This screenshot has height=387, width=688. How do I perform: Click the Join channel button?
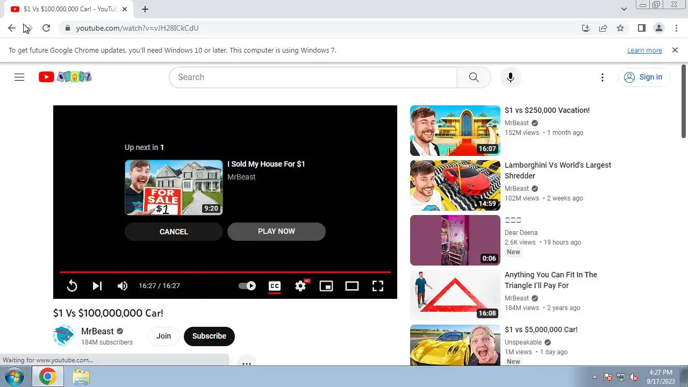(x=163, y=336)
